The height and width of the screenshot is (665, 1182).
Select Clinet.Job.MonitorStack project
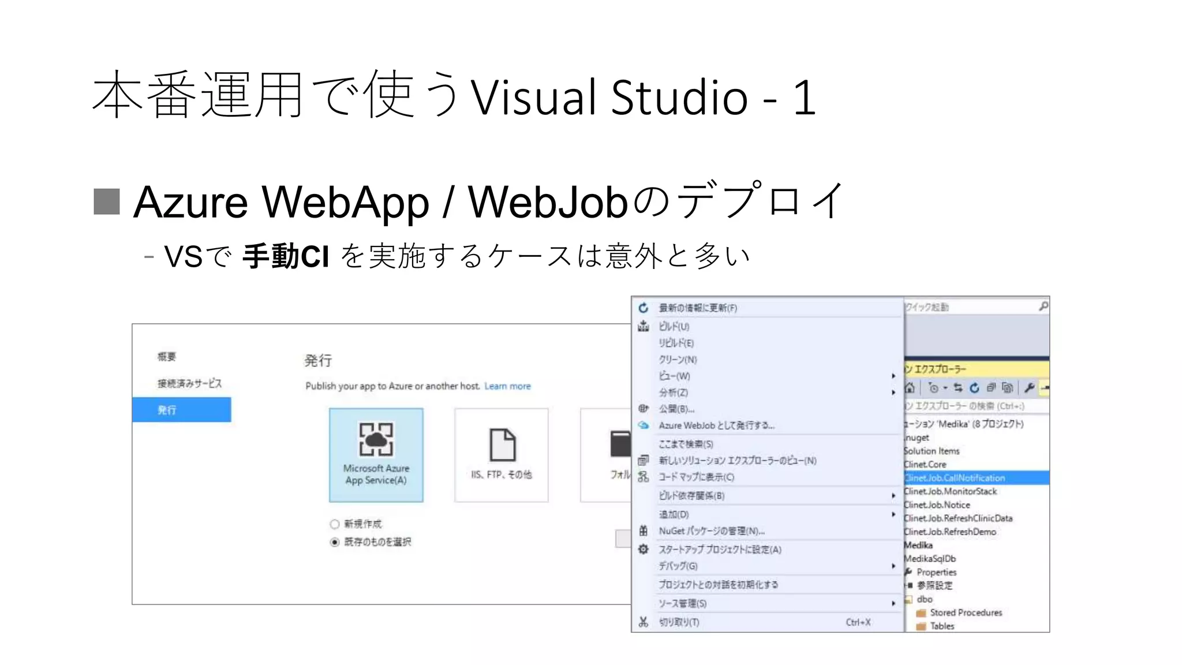click(x=951, y=491)
